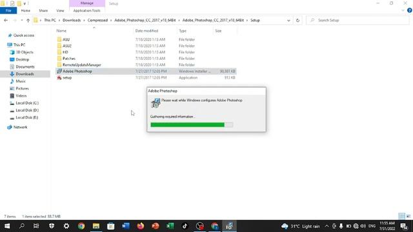Screen dimensions: 413x232
Task: Sort by the Type column header
Action: point(183,31)
